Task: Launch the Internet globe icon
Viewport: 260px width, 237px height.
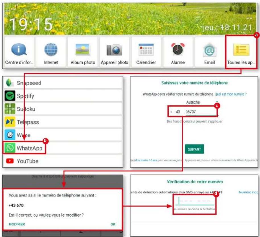Action: pyautogui.click(x=51, y=49)
